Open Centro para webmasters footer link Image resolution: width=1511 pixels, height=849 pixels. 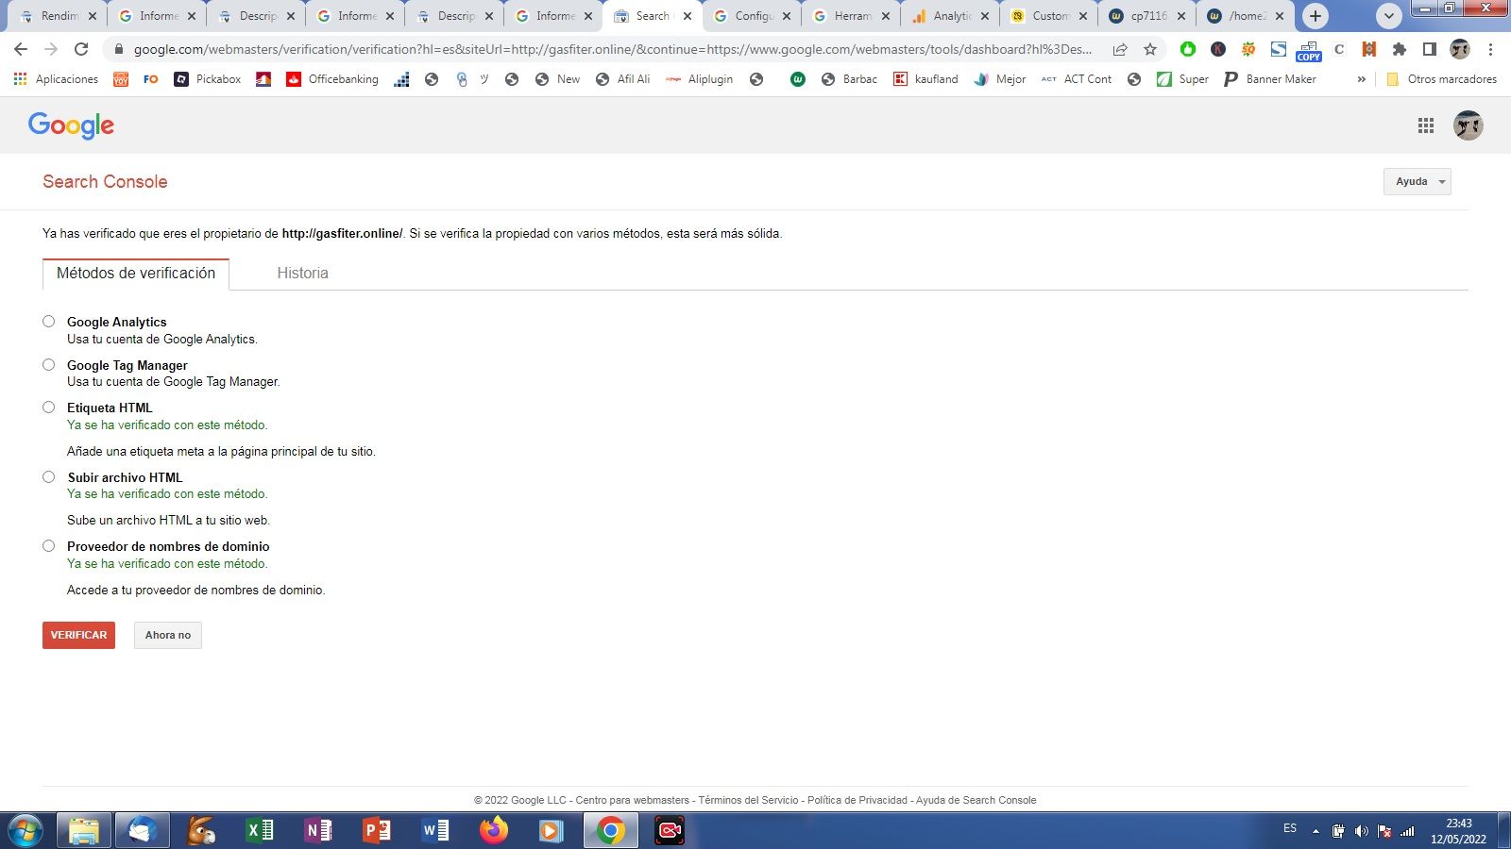(633, 800)
